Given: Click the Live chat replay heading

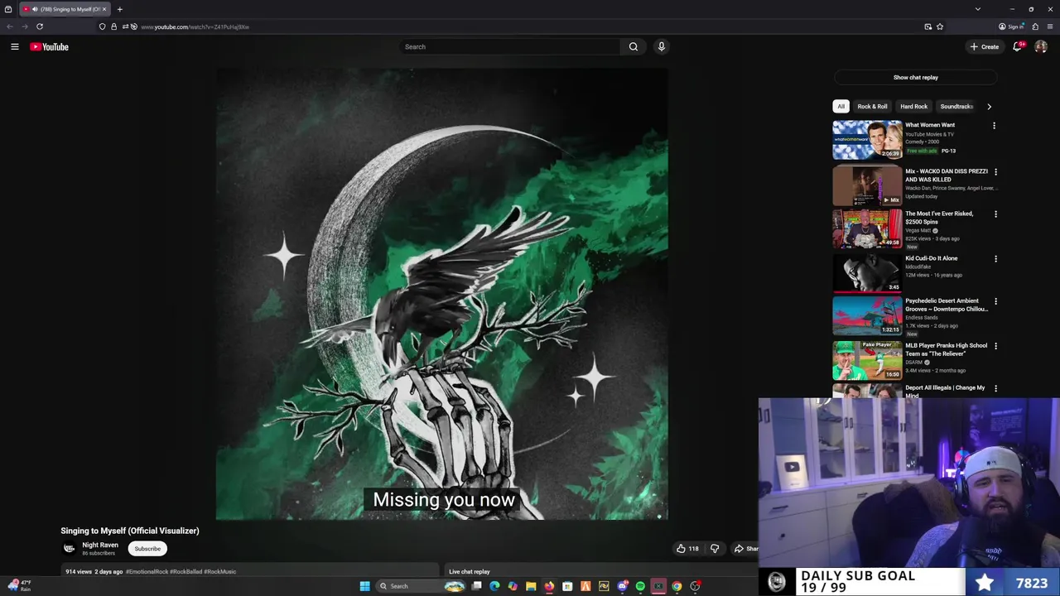Looking at the screenshot, I should (x=470, y=571).
